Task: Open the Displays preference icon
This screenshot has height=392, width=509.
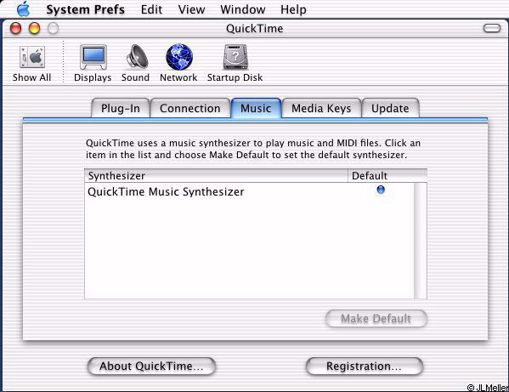Action: pyautogui.click(x=93, y=57)
